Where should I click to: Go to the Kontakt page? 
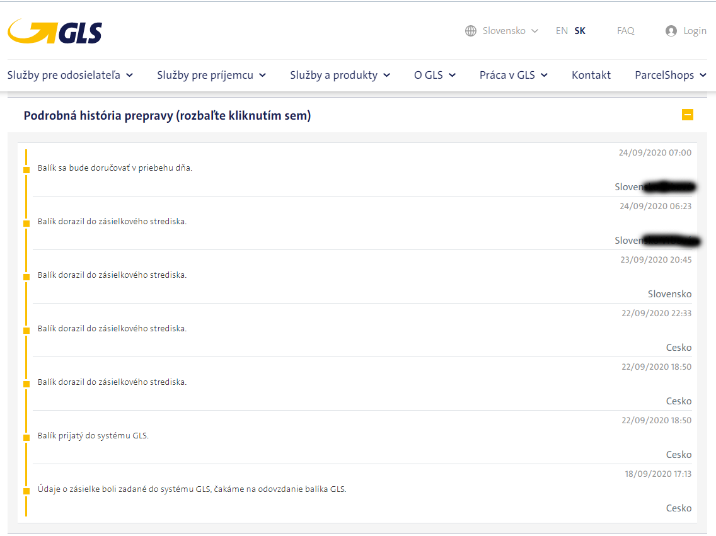(x=591, y=75)
